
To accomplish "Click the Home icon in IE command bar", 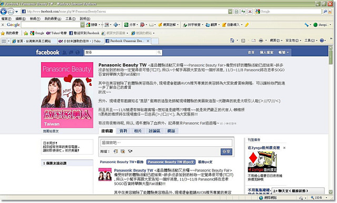I will pos(232,40).
